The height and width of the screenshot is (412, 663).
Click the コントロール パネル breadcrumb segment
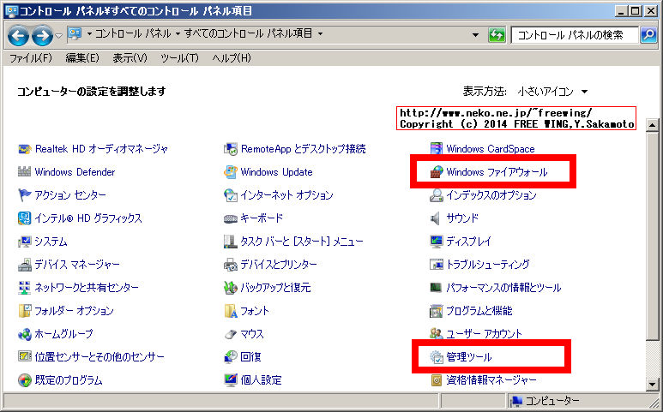[133, 33]
